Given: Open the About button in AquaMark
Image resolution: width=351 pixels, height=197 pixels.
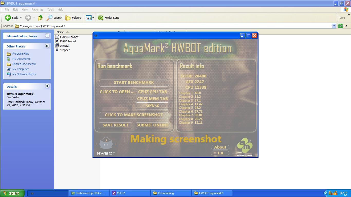Looking at the screenshot, I should point(220,147).
